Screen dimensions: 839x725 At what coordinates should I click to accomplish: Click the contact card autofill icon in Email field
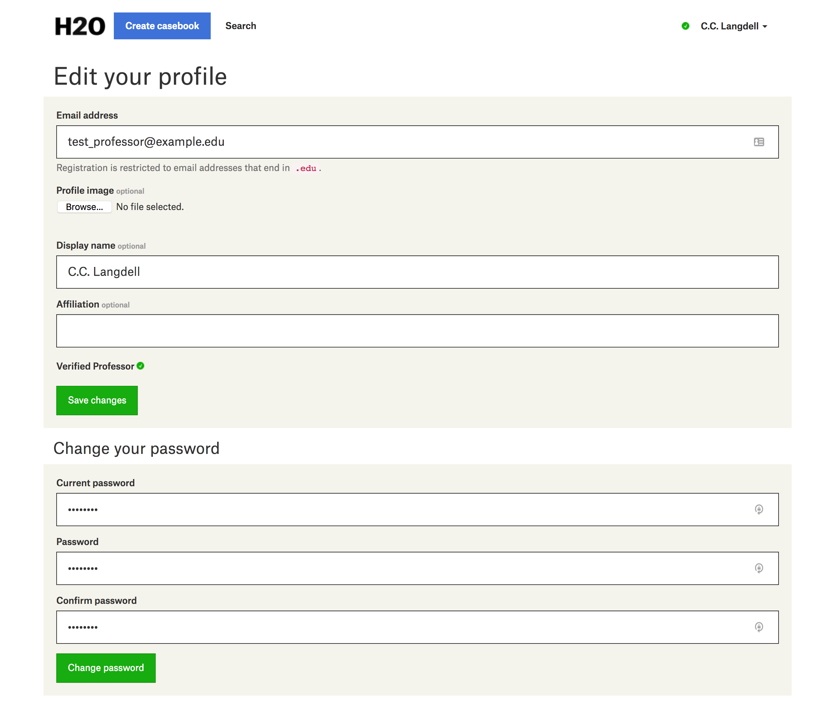click(759, 142)
